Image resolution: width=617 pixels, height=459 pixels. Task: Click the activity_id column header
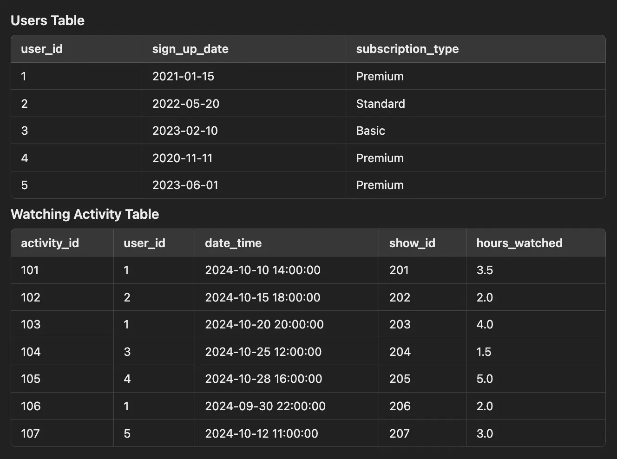[x=49, y=243]
